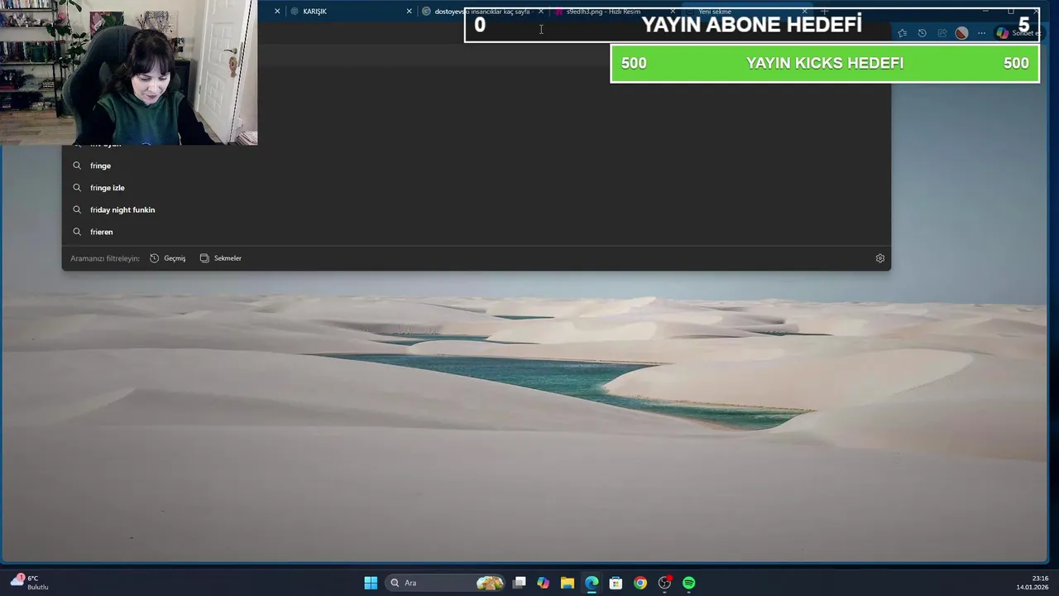This screenshot has height=596, width=1059.
Task: Open the Windows Start menu
Action: [371, 583]
